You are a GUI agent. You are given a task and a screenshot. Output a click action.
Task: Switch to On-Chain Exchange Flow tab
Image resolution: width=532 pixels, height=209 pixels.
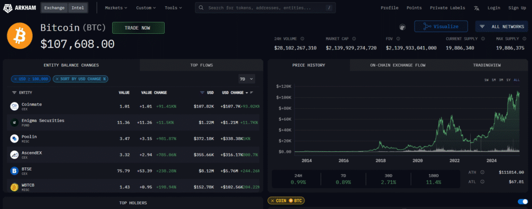[x=397, y=65]
